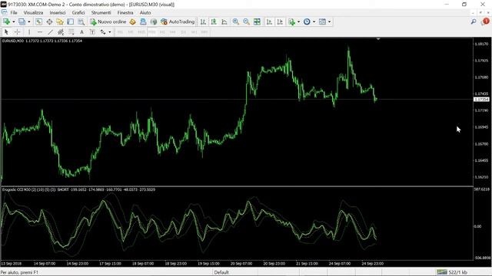492x276 pixels.
Task: Open the File menu
Action: 14,12
